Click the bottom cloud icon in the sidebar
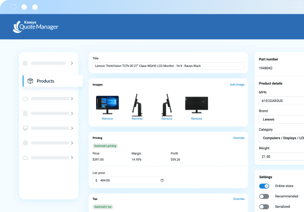304x212 pixels. point(25,158)
